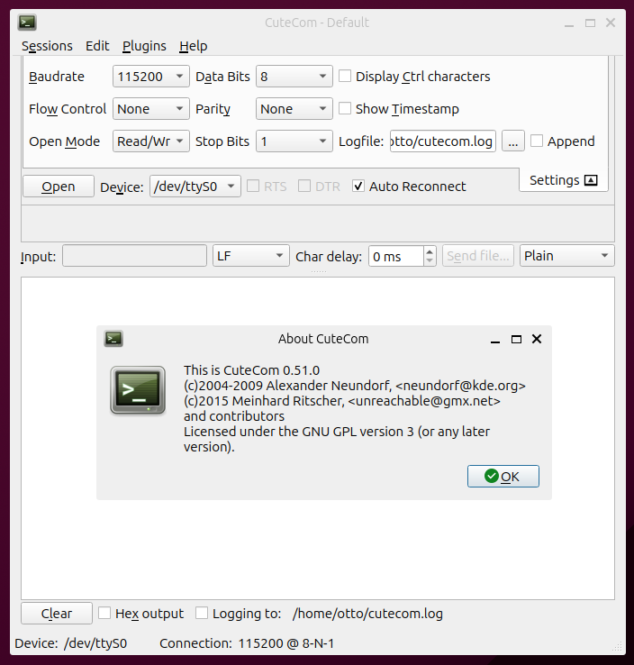Click the GNU GPL version 3 license text

point(337,439)
